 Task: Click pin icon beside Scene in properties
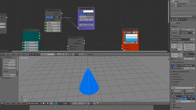pyautogui.click(x=172, y=23)
